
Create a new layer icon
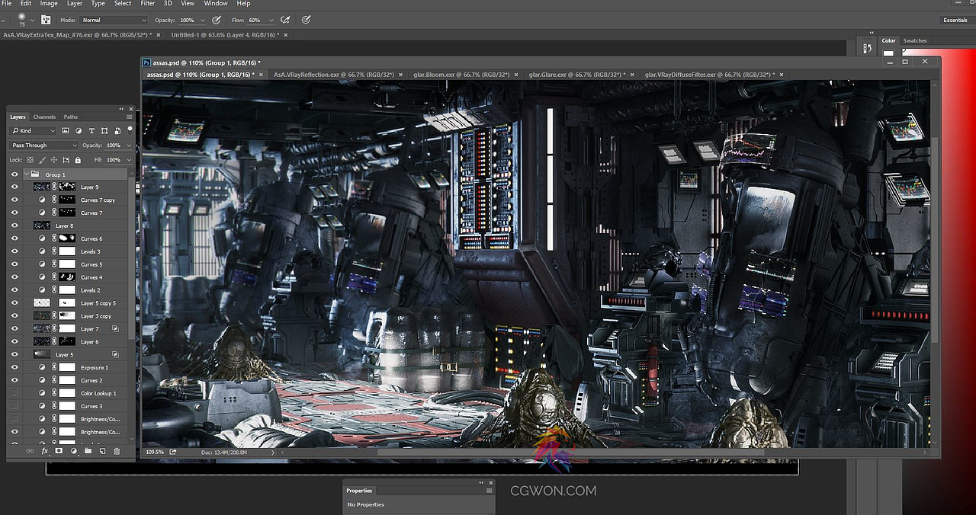[x=102, y=451]
